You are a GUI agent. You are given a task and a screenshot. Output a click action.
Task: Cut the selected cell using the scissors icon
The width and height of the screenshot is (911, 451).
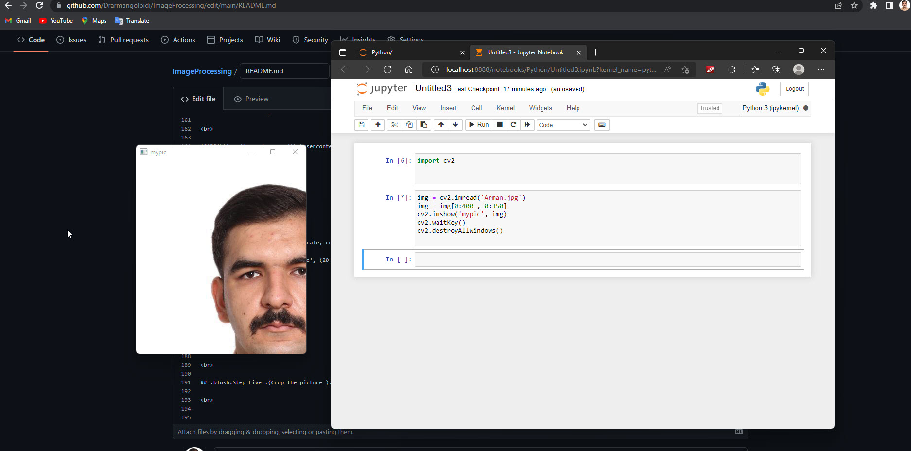[394, 125]
